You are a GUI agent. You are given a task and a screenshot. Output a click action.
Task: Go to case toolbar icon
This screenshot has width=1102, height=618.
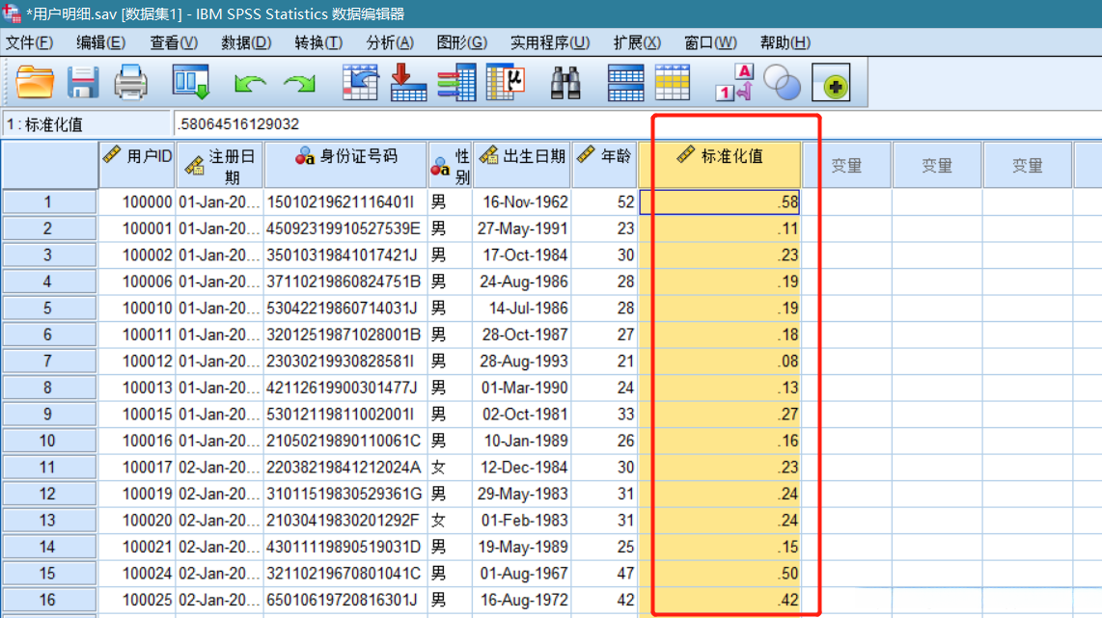point(361,82)
